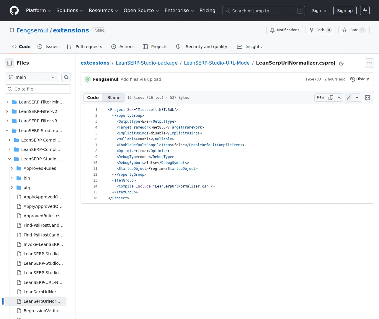Screen dimensions: 379x319
Task: Open the edit options dropdown arrow
Action: pyautogui.click(x=357, y=98)
